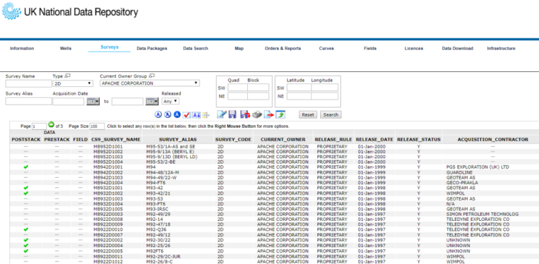The image size is (539, 264).
Task: Open the Infrastructure tab
Action: pos(501,48)
